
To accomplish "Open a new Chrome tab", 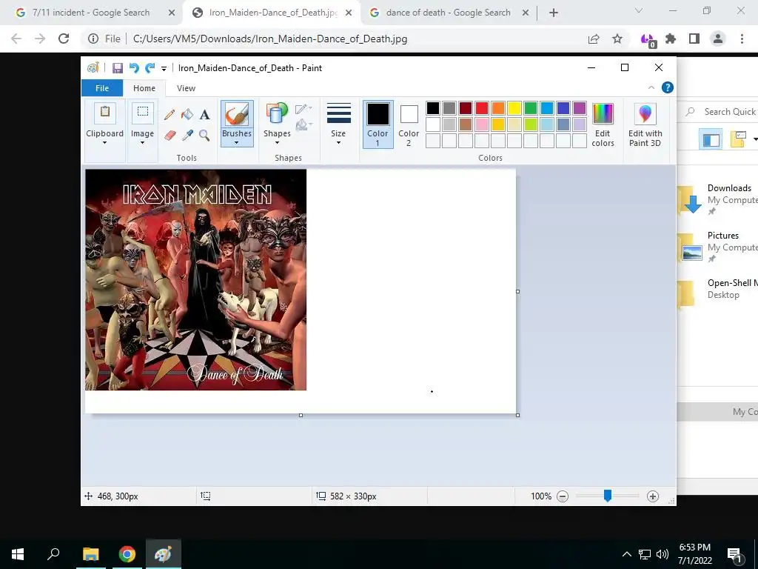I will (554, 13).
